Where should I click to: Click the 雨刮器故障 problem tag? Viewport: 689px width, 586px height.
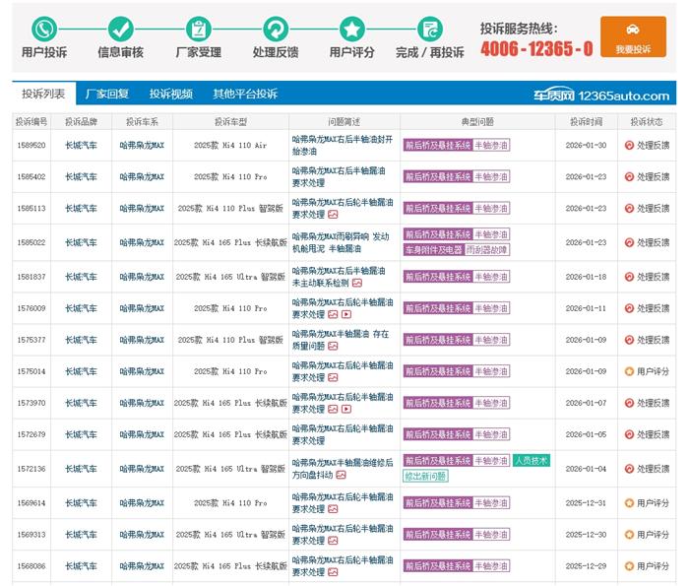(486, 250)
